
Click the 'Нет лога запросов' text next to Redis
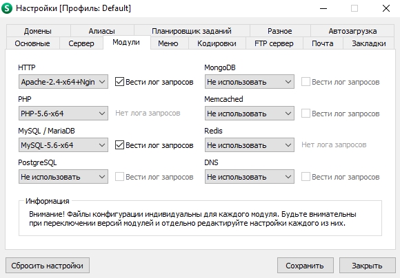pos(334,145)
